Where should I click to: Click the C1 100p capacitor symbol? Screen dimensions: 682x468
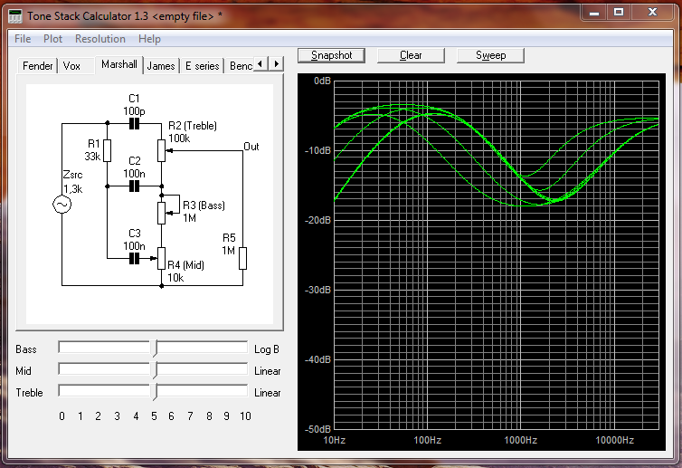[x=134, y=122]
